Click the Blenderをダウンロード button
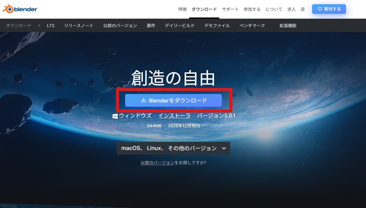The image size is (366, 208). click(x=173, y=100)
